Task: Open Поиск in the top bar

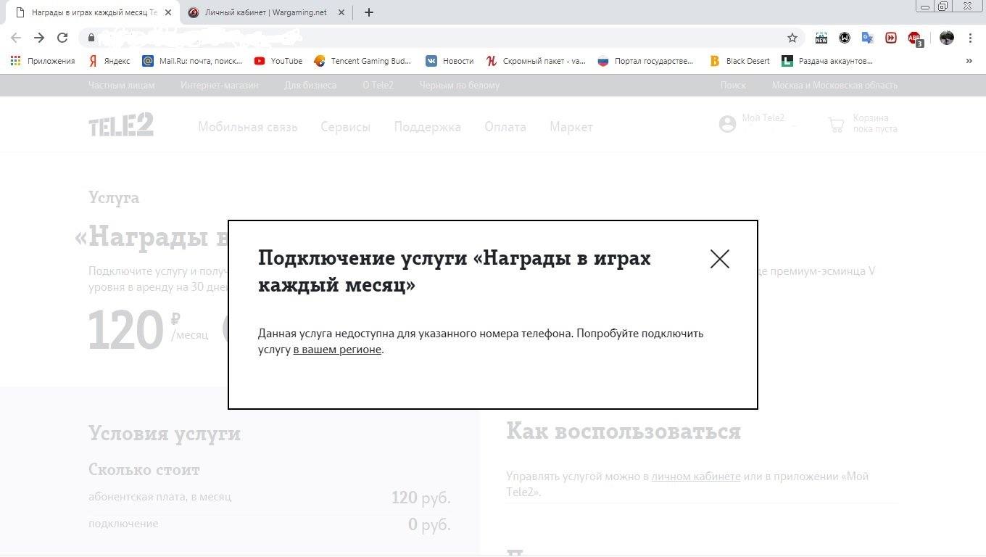Action: point(733,85)
